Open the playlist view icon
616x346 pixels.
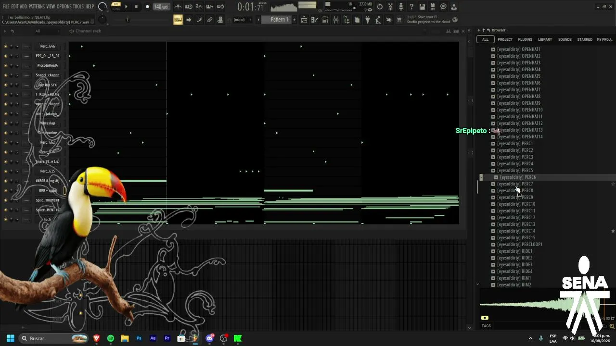click(304, 20)
